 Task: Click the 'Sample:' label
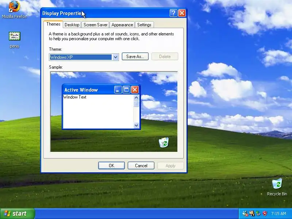[x=56, y=67]
